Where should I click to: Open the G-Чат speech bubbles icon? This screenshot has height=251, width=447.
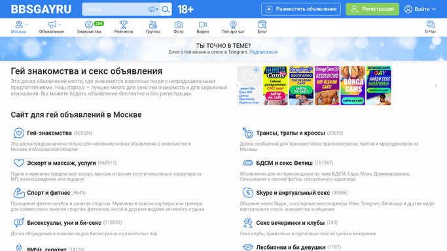430,24
